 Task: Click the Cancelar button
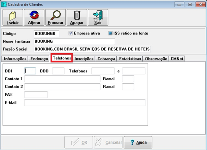click(x=108, y=142)
